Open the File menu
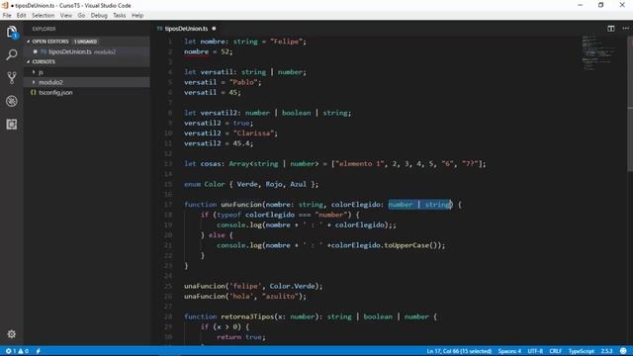 pos(7,16)
